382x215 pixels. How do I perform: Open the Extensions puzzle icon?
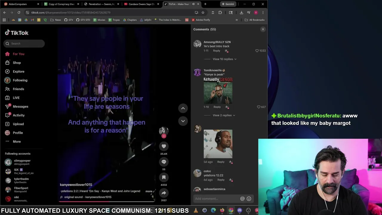click(220, 13)
